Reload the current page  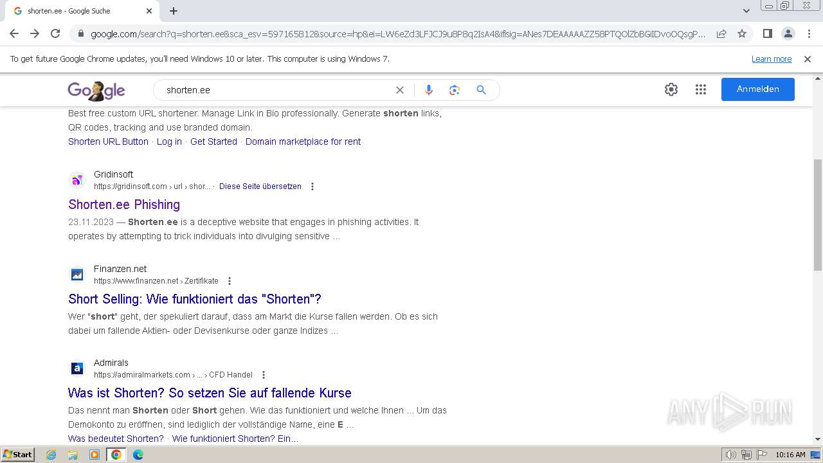(55, 33)
